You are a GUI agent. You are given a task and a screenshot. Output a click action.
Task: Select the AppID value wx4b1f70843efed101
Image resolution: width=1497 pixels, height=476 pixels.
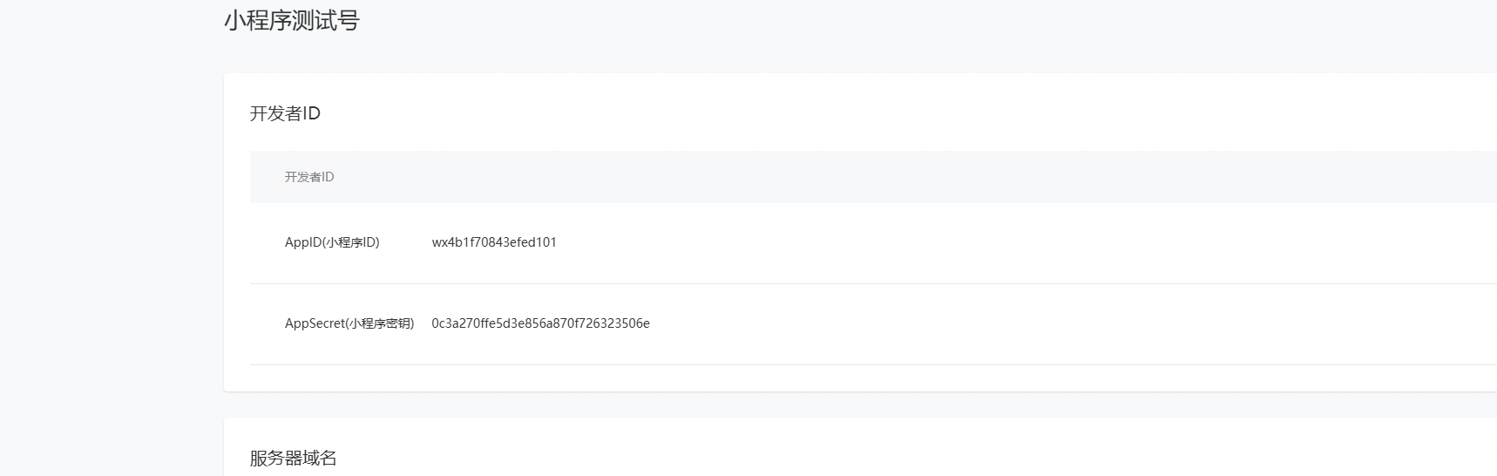(494, 242)
